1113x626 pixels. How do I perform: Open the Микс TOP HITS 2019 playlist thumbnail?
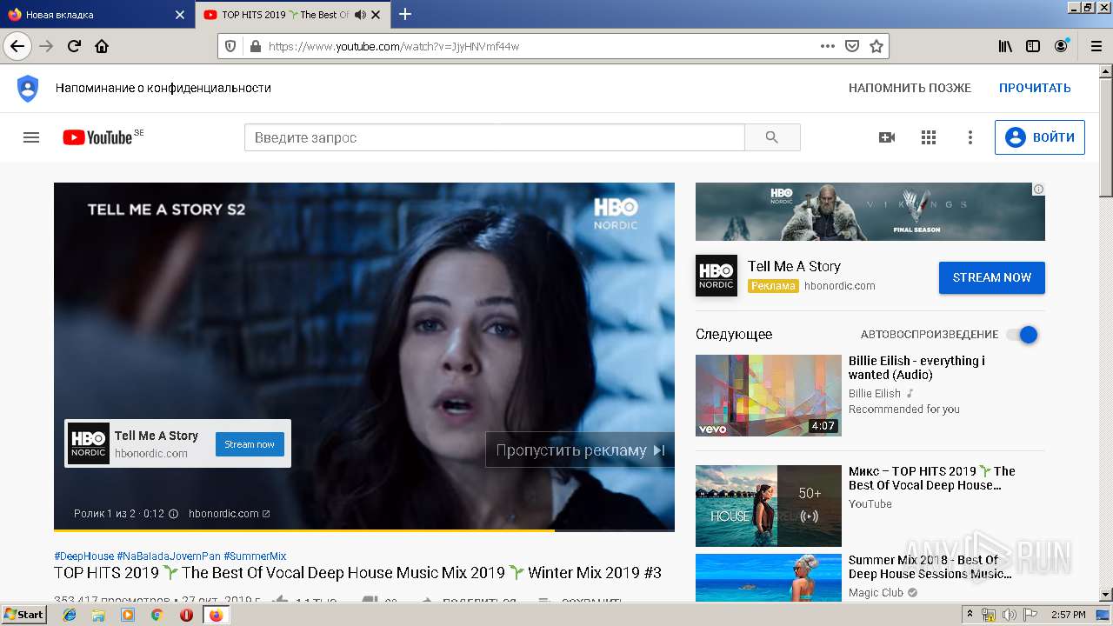(769, 506)
